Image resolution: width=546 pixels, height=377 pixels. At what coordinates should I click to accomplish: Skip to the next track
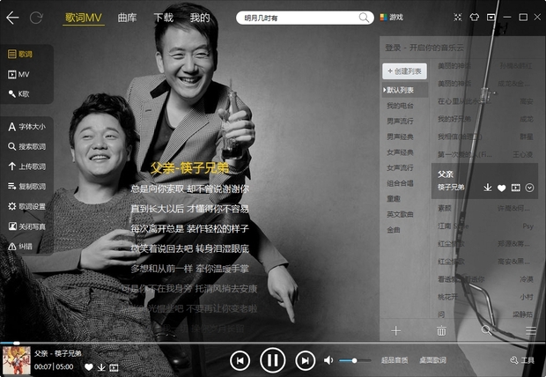[305, 359]
